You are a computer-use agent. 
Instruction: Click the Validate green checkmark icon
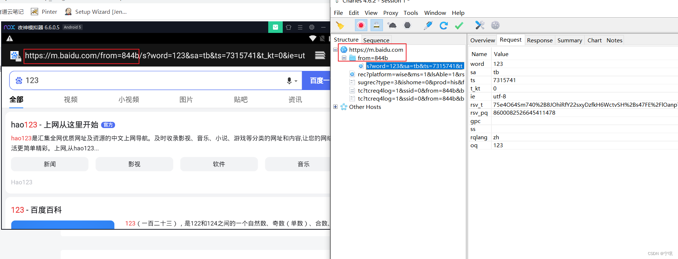(459, 25)
